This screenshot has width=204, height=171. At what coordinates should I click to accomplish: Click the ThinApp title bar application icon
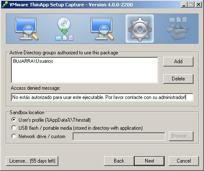5,5
